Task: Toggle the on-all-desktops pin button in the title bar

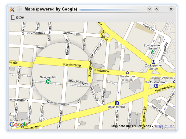Action: click(19, 9)
